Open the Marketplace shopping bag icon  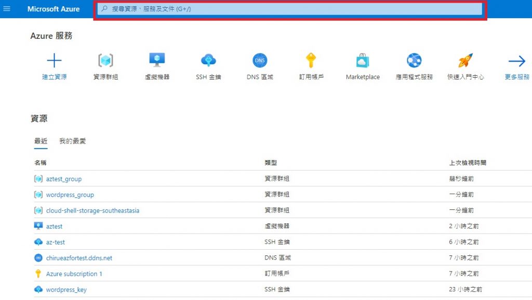pyautogui.click(x=363, y=61)
